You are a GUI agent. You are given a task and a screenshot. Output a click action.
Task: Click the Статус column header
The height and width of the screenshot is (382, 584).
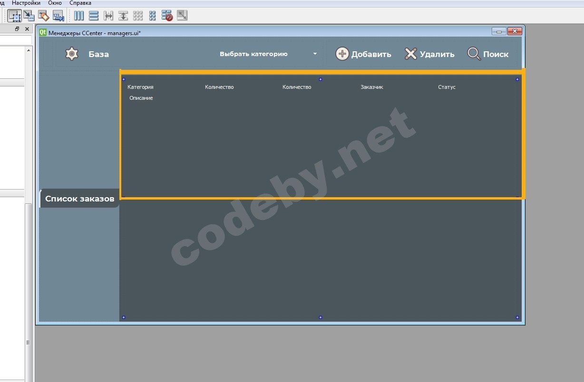(447, 87)
